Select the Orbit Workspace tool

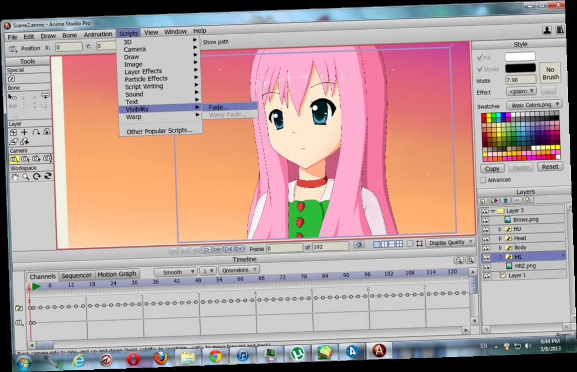[x=48, y=176]
